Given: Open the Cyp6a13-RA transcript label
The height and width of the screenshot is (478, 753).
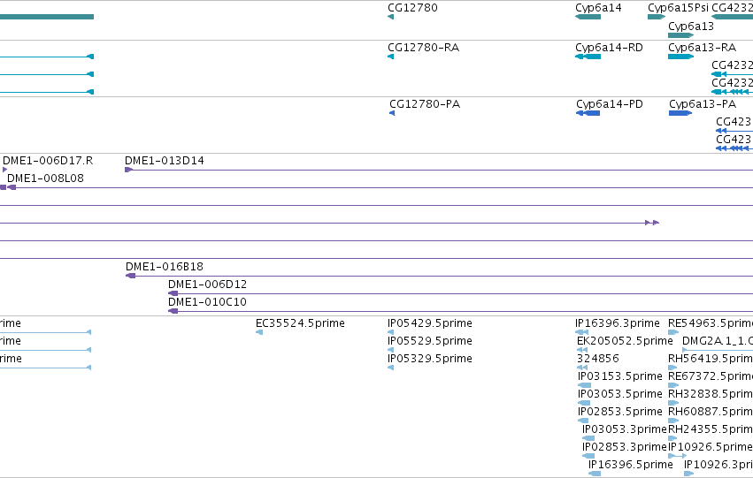Looking at the screenshot, I should click(x=702, y=48).
